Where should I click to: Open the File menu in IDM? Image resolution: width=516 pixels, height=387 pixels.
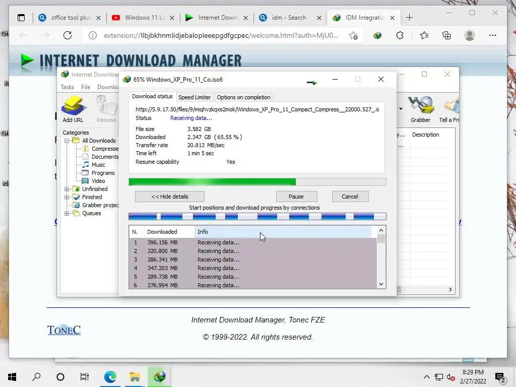(86, 87)
